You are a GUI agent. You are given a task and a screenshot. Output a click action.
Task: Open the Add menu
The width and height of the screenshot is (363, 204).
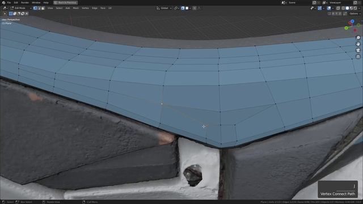tap(67, 8)
